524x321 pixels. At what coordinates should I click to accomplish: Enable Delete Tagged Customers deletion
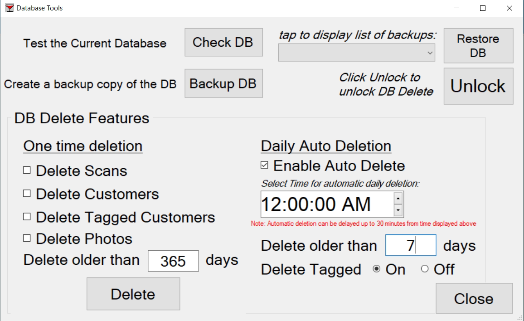coord(26,217)
